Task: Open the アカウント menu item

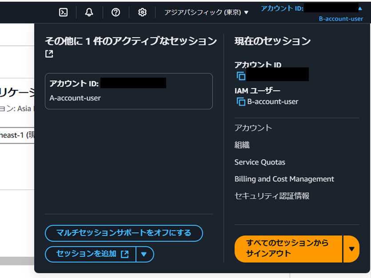Action: pos(253,128)
